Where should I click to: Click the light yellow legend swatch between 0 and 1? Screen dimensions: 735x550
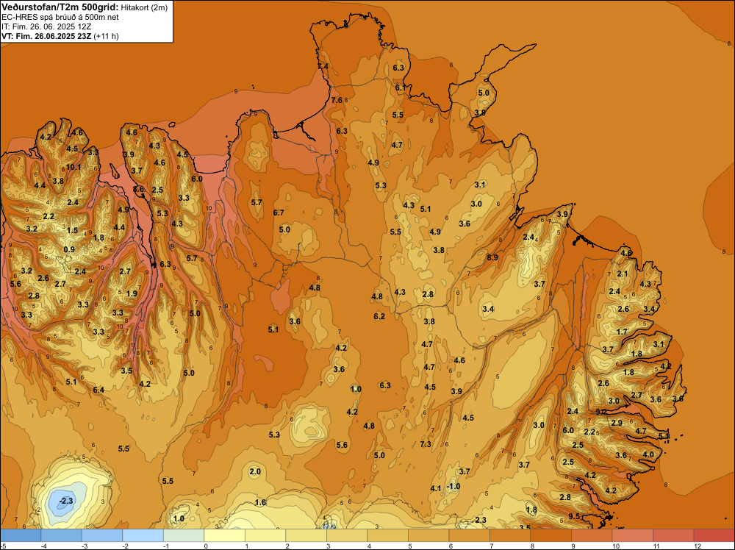click(224, 535)
